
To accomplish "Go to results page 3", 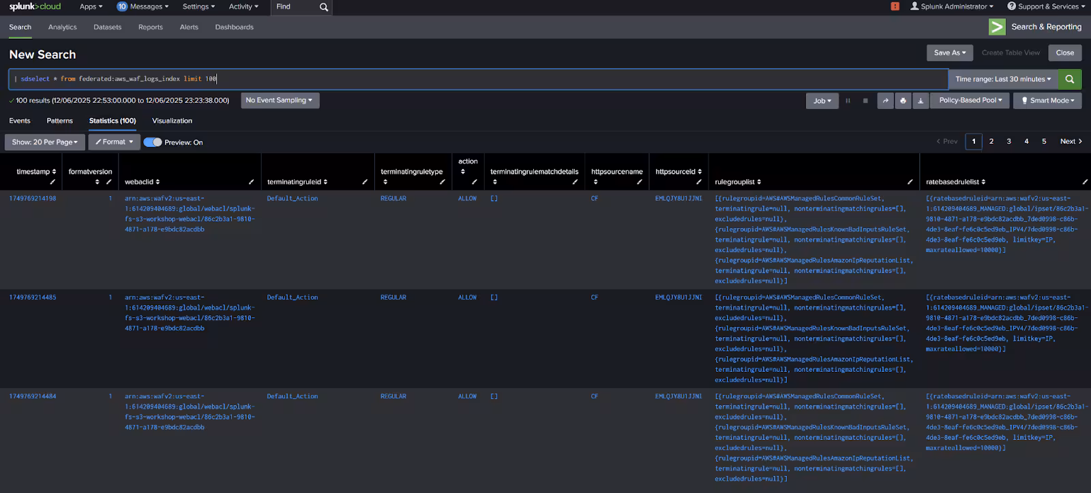I will coord(1008,142).
